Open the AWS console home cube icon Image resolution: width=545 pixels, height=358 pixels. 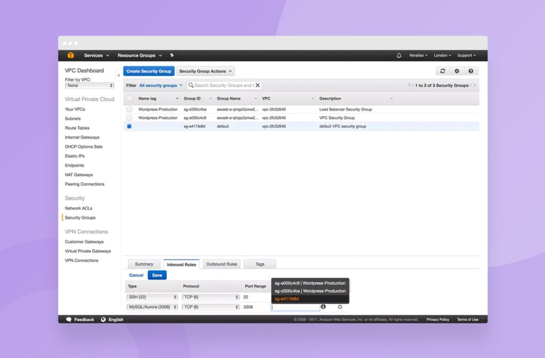click(71, 55)
